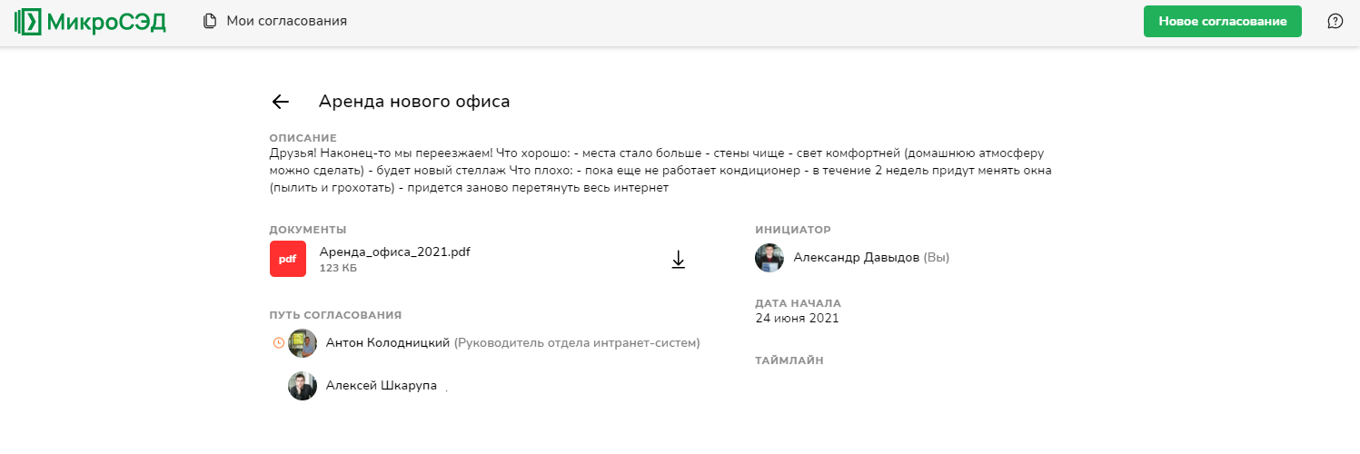This screenshot has width=1360, height=454.
Task: Click the documents icon beside Мои согласования
Action: [x=210, y=21]
